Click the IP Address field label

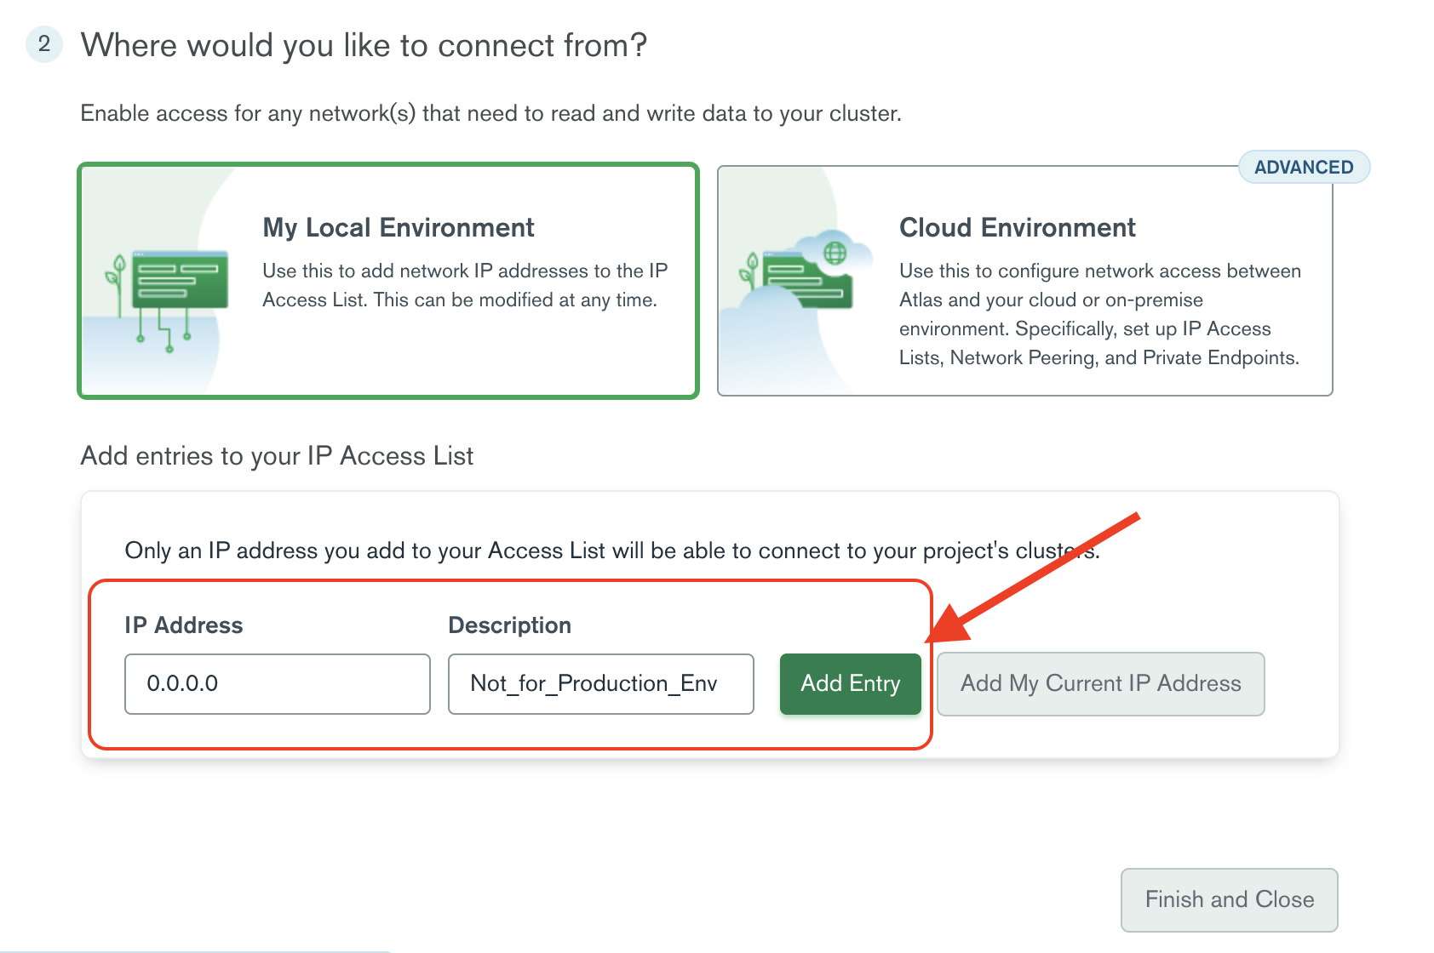(x=183, y=625)
